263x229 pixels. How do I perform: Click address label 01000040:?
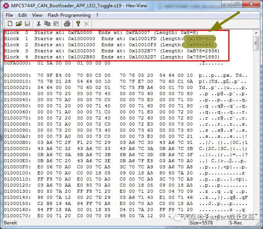[x=18, y=100]
